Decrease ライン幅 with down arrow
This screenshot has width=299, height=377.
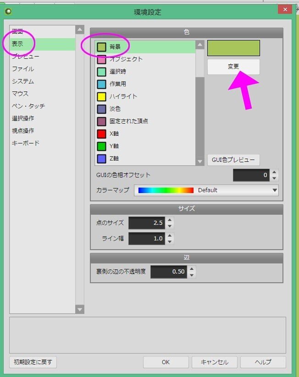170,242
